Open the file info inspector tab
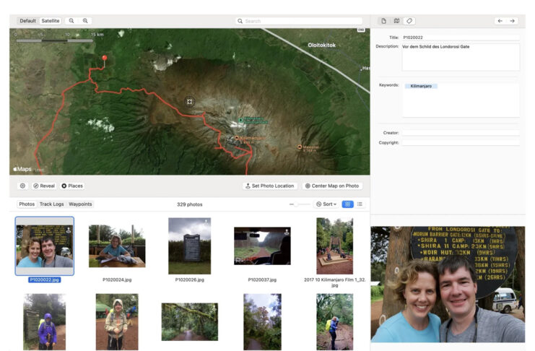 click(x=384, y=21)
